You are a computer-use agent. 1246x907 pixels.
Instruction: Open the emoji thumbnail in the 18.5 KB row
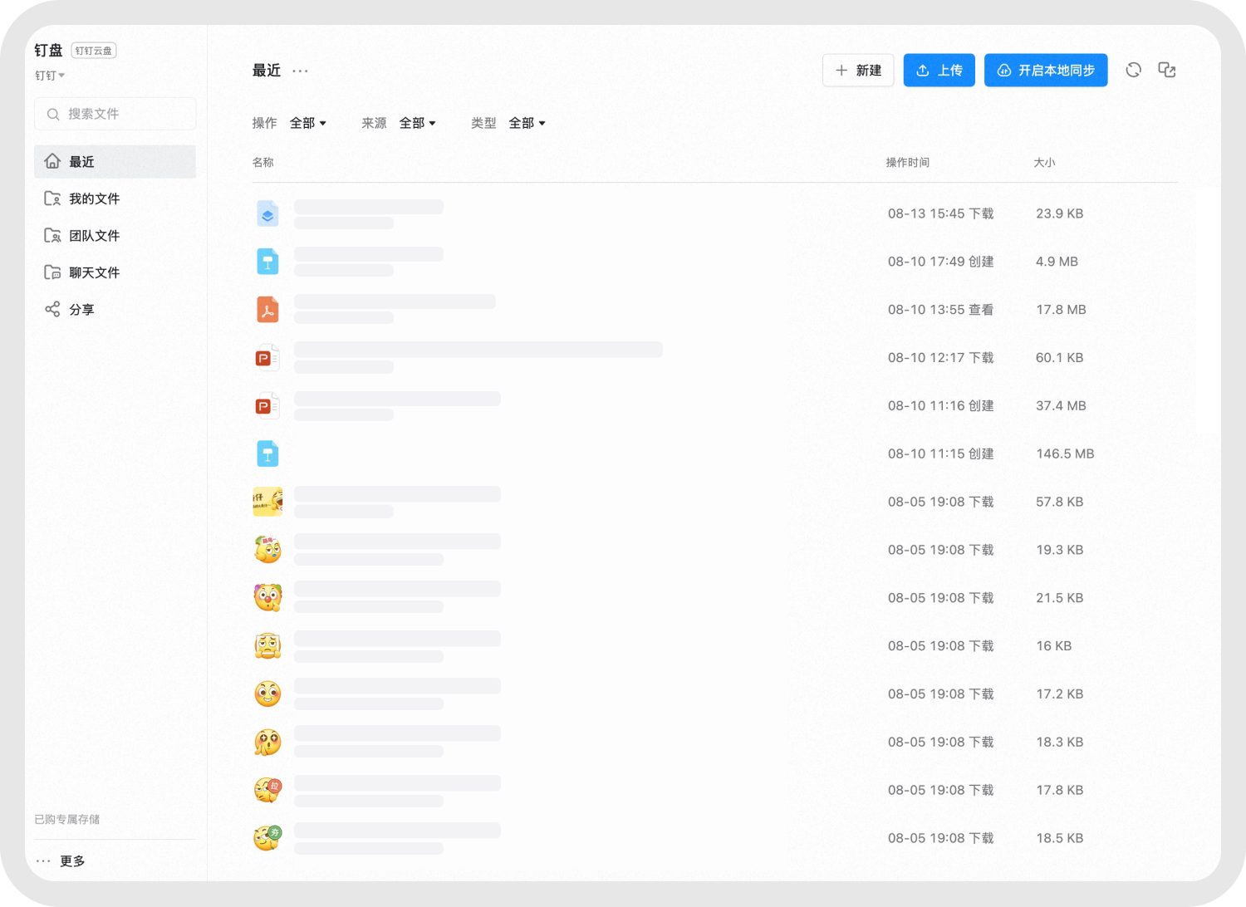click(267, 838)
